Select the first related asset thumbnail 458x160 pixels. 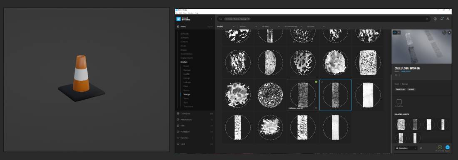(x=401, y=124)
